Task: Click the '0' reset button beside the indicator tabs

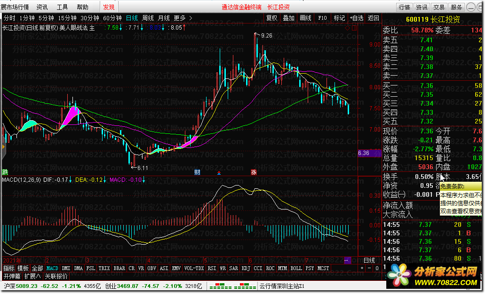Action: click(377, 268)
